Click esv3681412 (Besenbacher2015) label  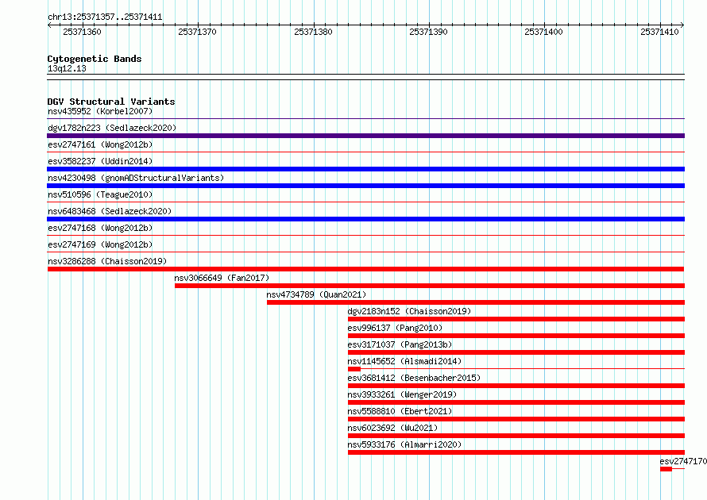click(414, 378)
